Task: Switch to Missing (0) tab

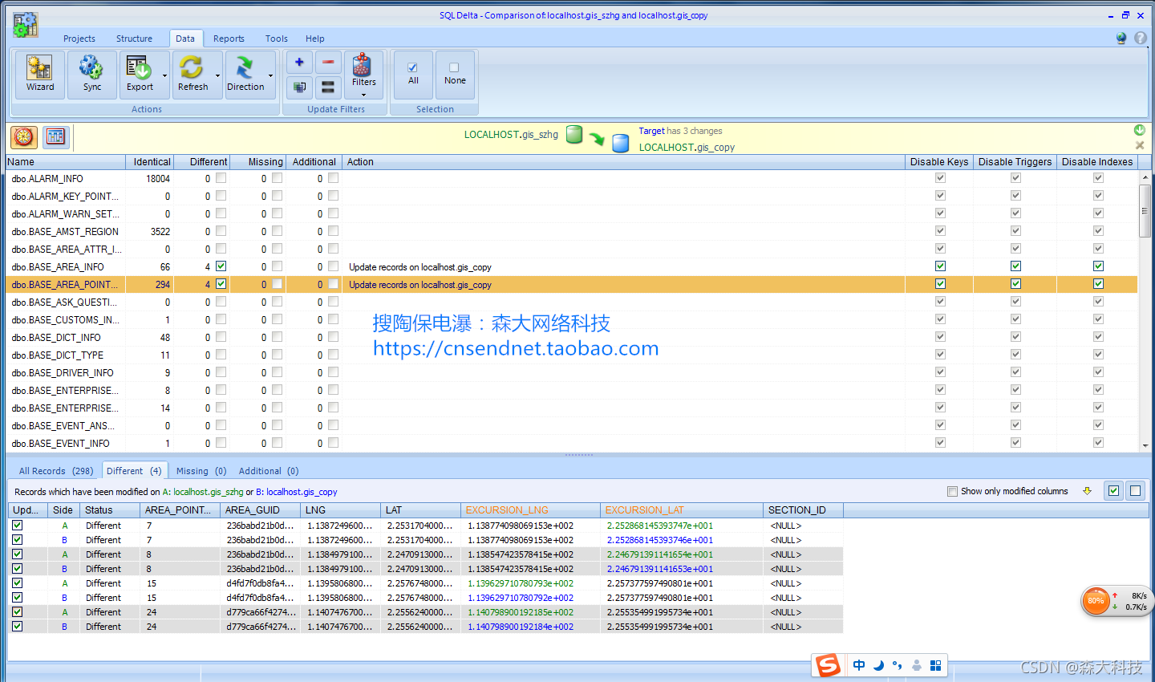Action: (x=201, y=471)
